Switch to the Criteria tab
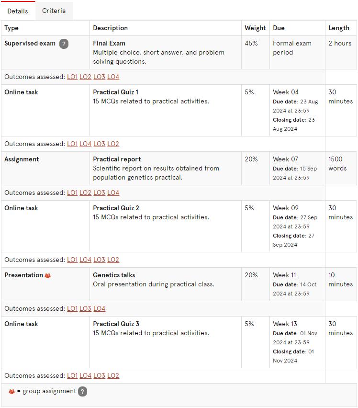 [54, 11]
